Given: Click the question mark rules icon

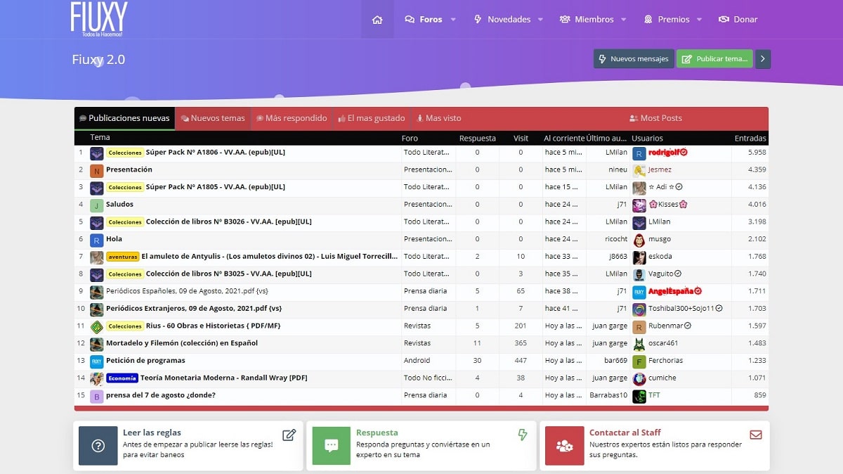Looking at the screenshot, I should (x=98, y=446).
